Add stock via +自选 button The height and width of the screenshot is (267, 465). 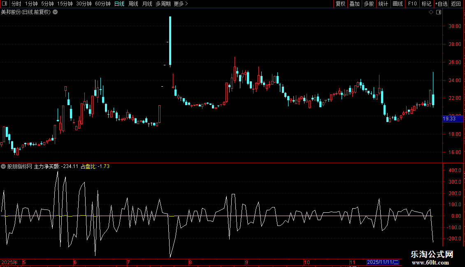(x=441, y=4)
